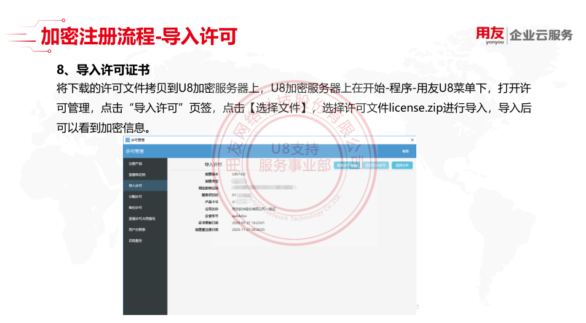This screenshot has height=323, width=586.
Task: Click the 公司名称 value text
Action: [x=254, y=209]
